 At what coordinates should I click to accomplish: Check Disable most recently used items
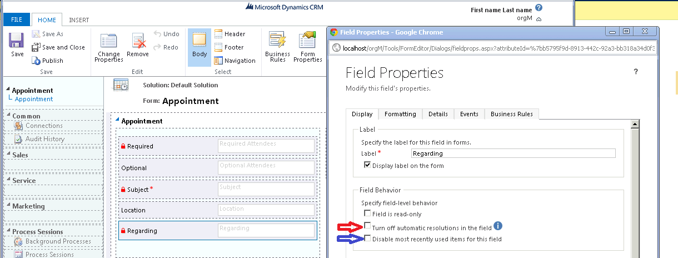coord(367,239)
